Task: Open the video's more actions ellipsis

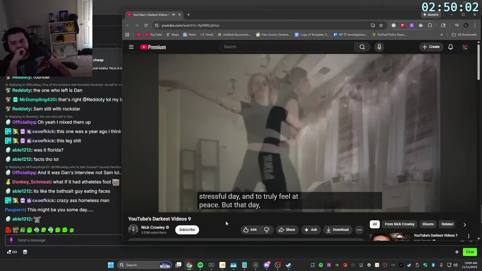Action: pyautogui.click(x=359, y=230)
